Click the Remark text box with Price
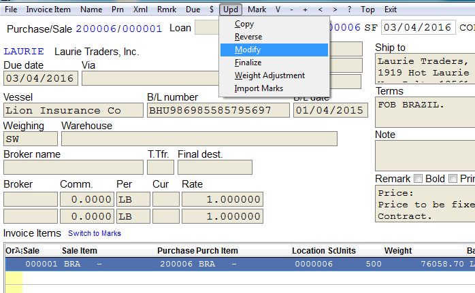The image size is (475, 293). point(425,204)
